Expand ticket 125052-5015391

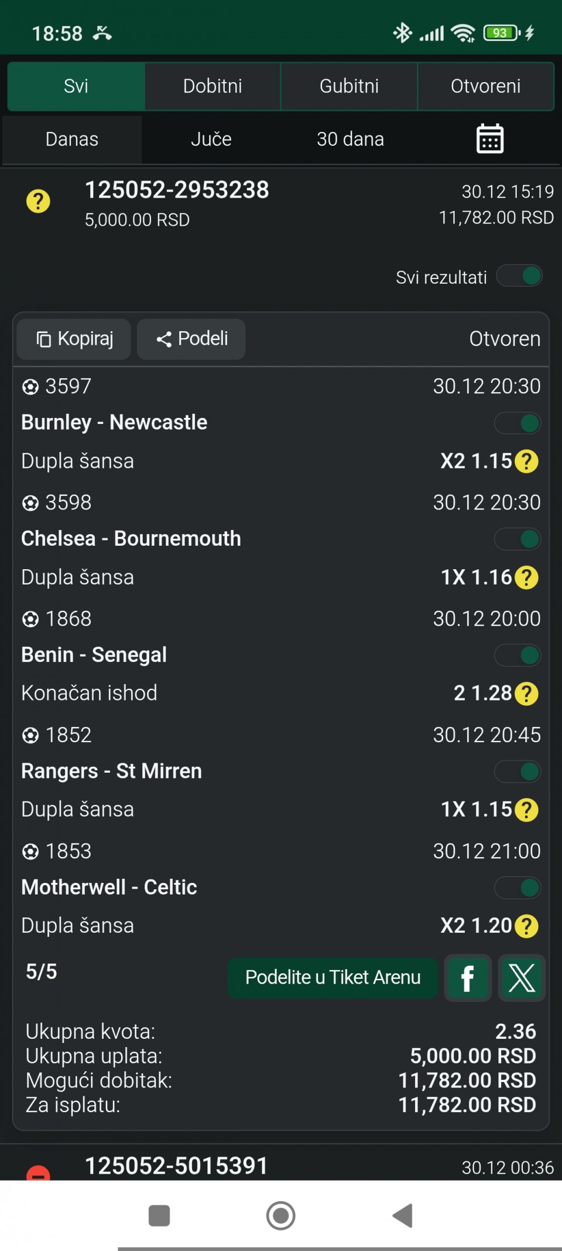(176, 1165)
